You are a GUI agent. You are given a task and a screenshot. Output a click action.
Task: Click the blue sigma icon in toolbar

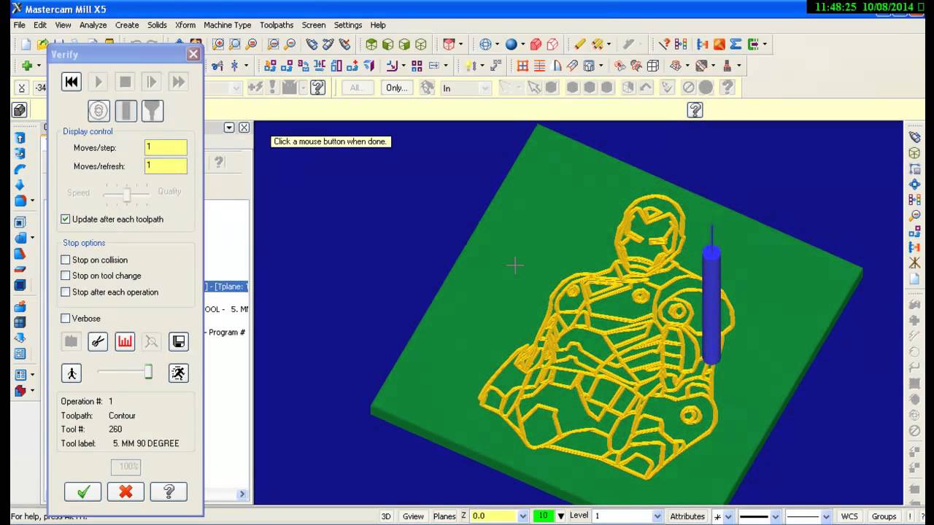point(736,44)
